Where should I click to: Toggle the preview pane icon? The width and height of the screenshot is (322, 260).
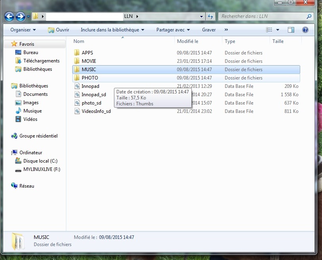[291, 30]
